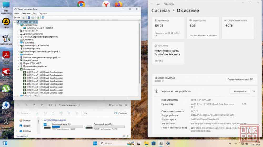This screenshot has height=147, width=263.
Task: Open the Settings gear icon on taskbar
Action: [x=168, y=144]
